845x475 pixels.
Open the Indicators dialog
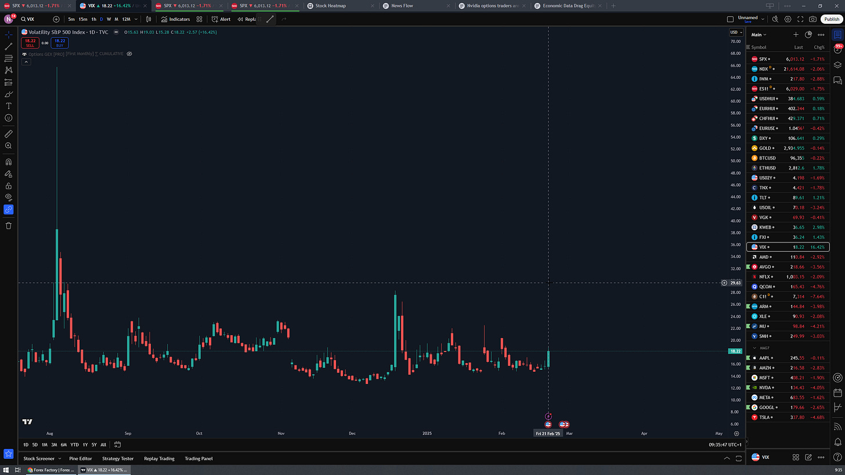pos(176,19)
